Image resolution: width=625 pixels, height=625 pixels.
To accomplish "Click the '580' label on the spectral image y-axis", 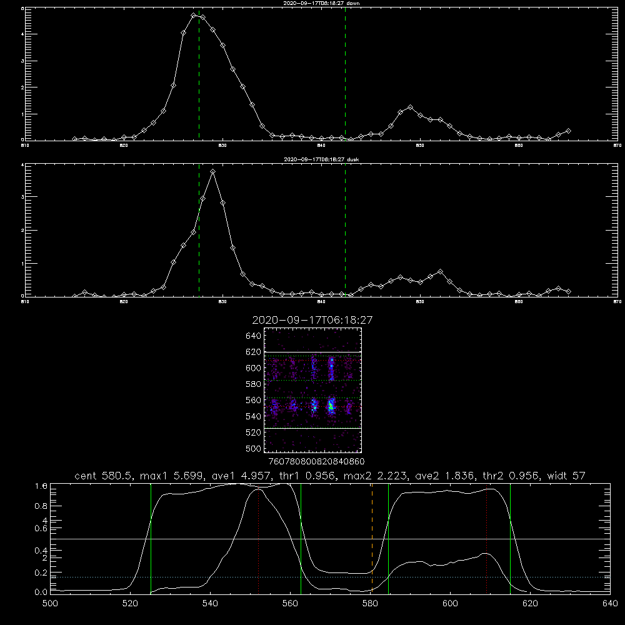I will coord(254,384).
